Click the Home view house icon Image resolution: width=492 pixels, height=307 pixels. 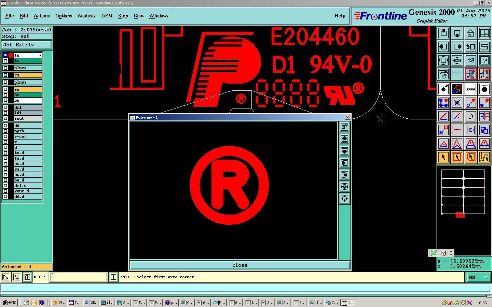(x=471, y=33)
